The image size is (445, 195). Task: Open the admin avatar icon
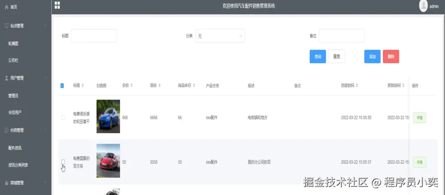click(423, 6)
